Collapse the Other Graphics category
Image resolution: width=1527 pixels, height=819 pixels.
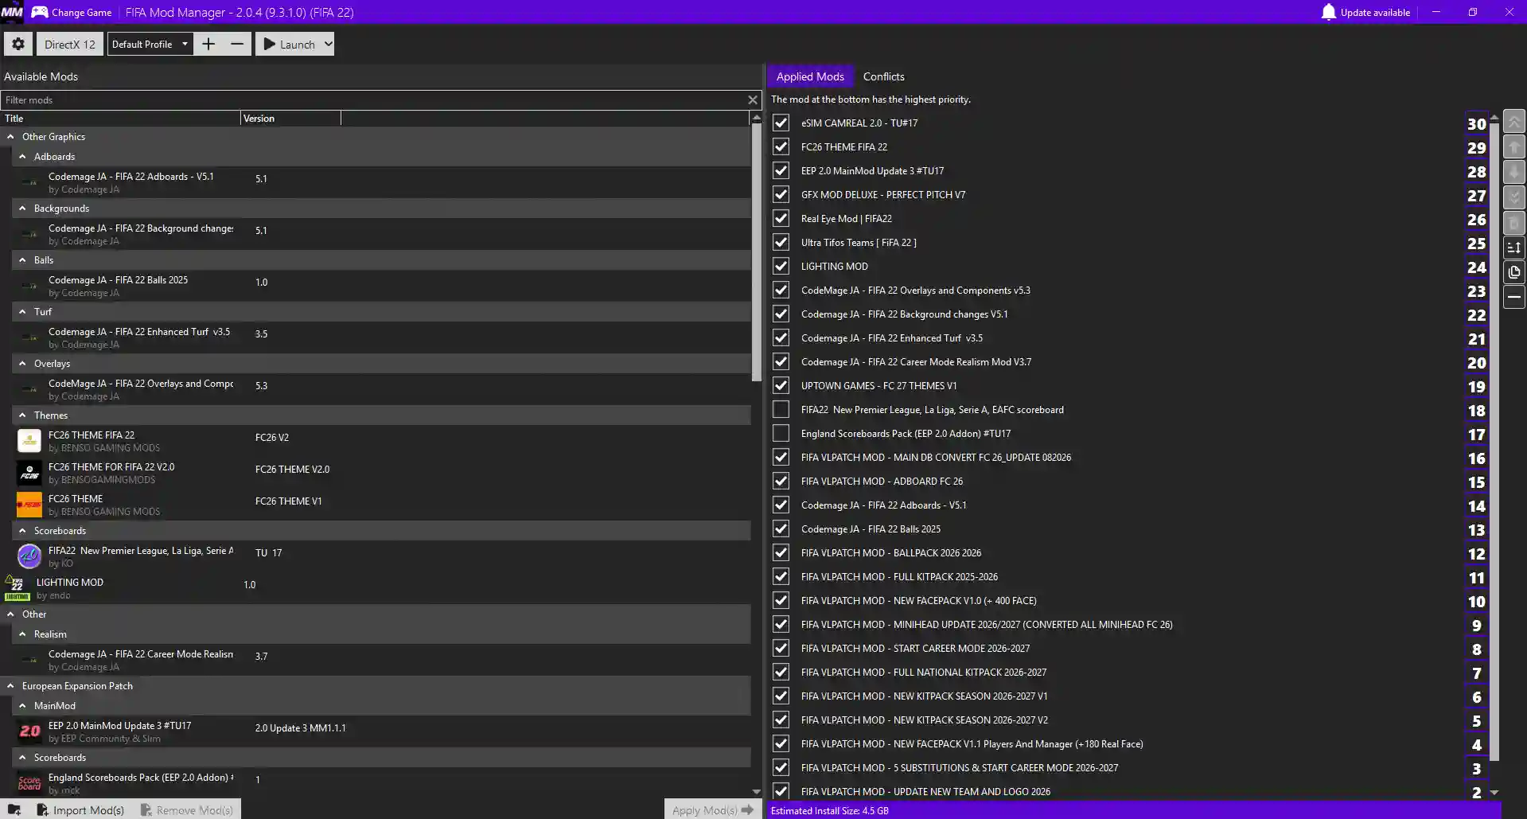tap(10, 137)
